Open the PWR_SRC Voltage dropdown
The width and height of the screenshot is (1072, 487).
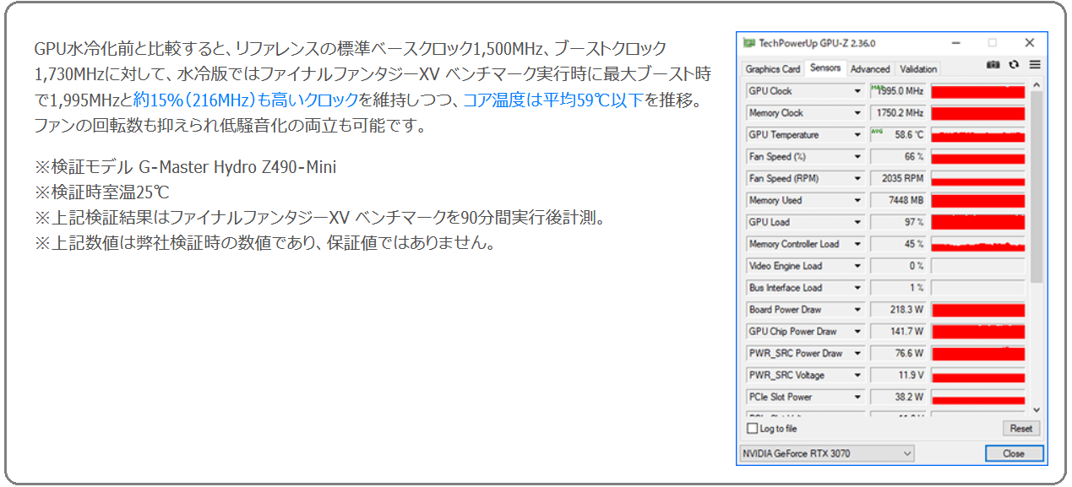pyautogui.click(x=857, y=376)
